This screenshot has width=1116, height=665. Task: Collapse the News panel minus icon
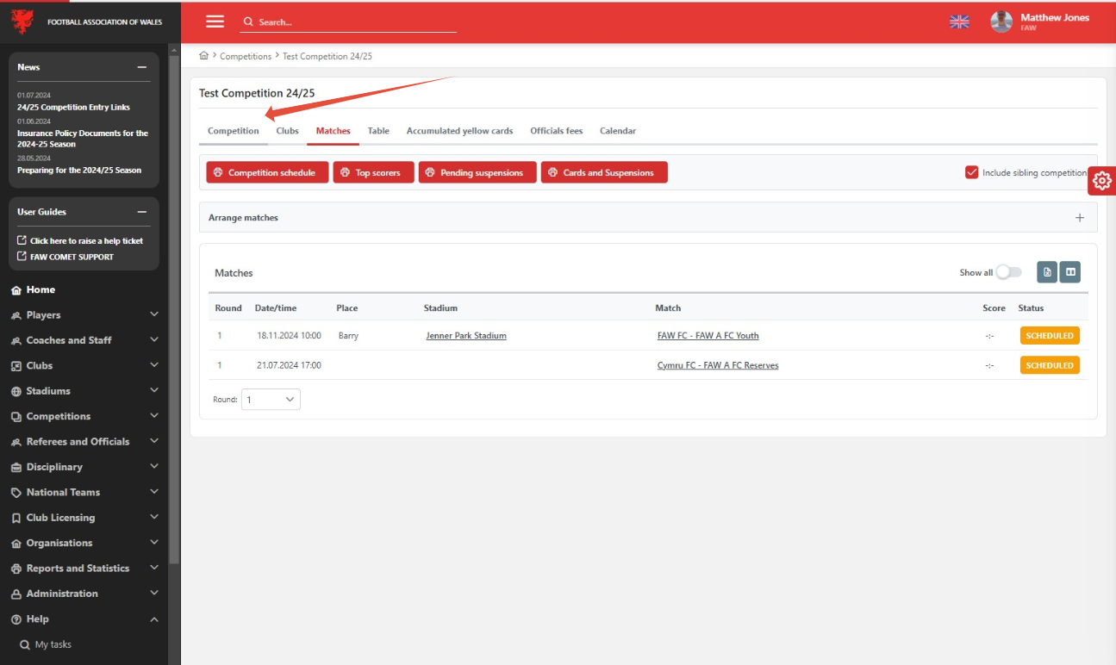(x=142, y=67)
